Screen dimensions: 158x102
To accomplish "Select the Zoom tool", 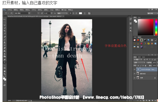I will (x=4, y=74).
